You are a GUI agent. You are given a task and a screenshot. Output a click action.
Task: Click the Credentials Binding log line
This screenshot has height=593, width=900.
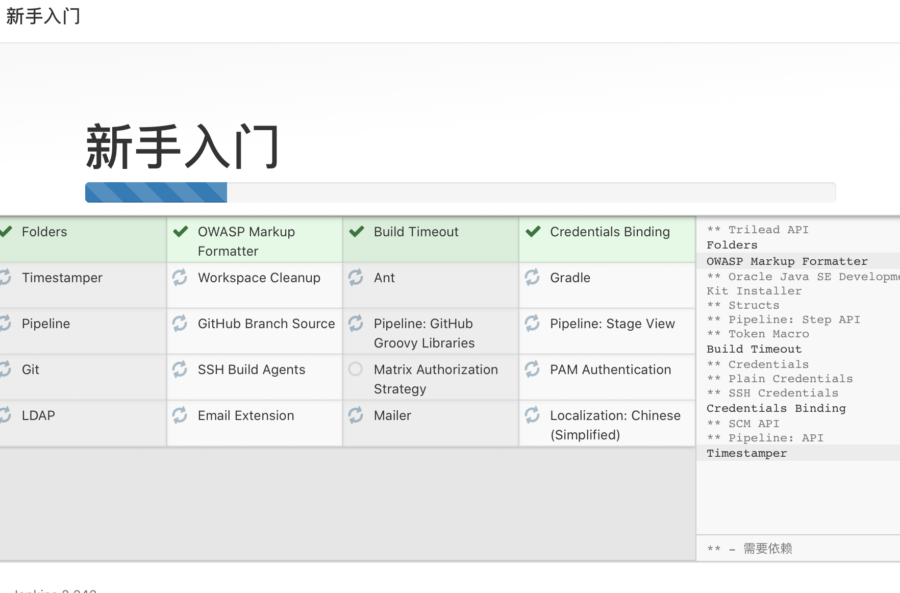776,408
